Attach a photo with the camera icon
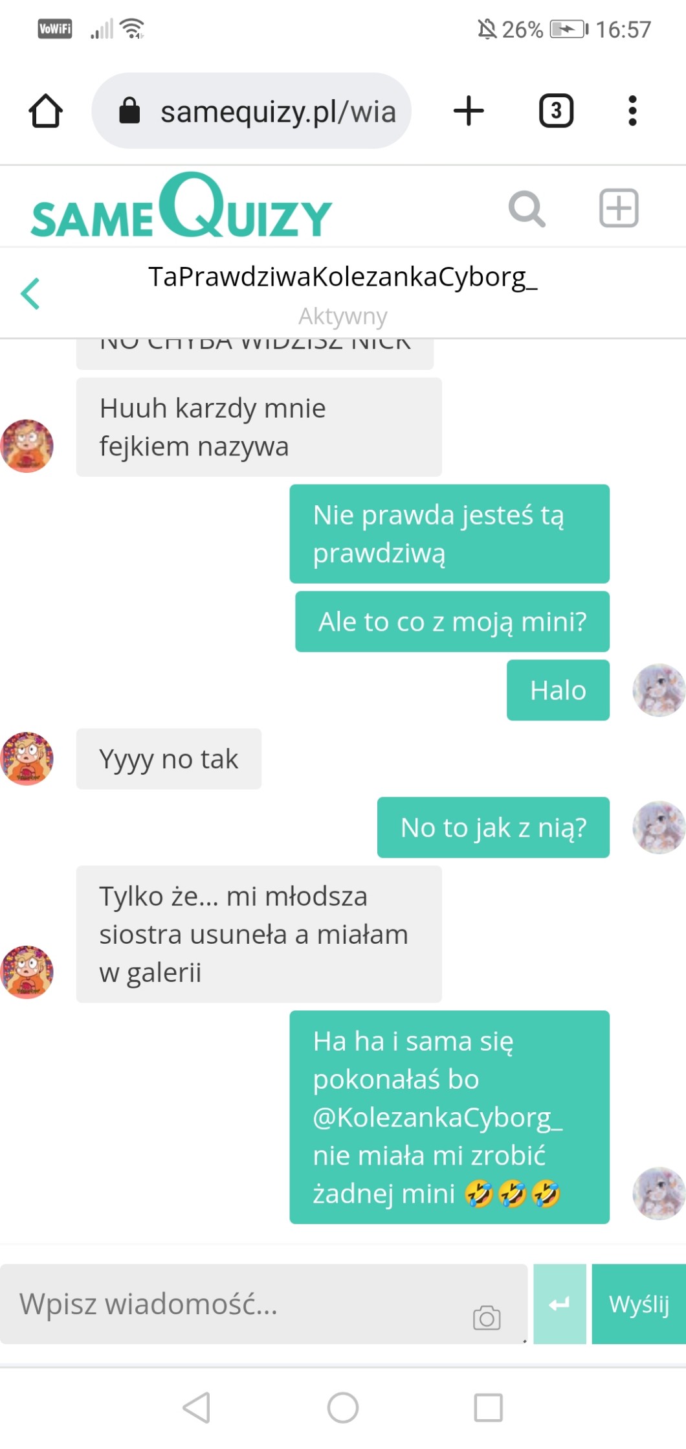Screen dimensions: 686x1449 tap(487, 1318)
